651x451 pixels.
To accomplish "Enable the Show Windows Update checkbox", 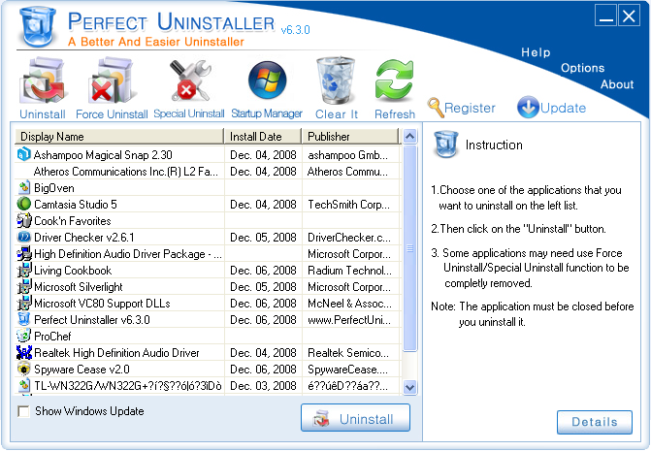I will [x=23, y=411].
